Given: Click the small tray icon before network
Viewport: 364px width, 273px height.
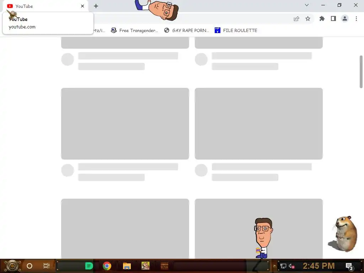Looking at the screenshot, I should tap(275, 266).
